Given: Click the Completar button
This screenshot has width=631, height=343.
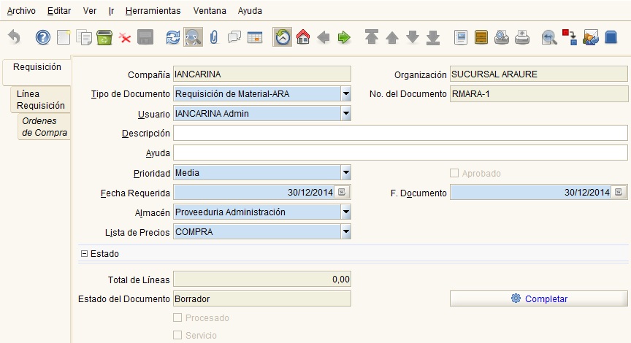Looking at the screenshot, I should pyautogui.click(x=539, y=298).
